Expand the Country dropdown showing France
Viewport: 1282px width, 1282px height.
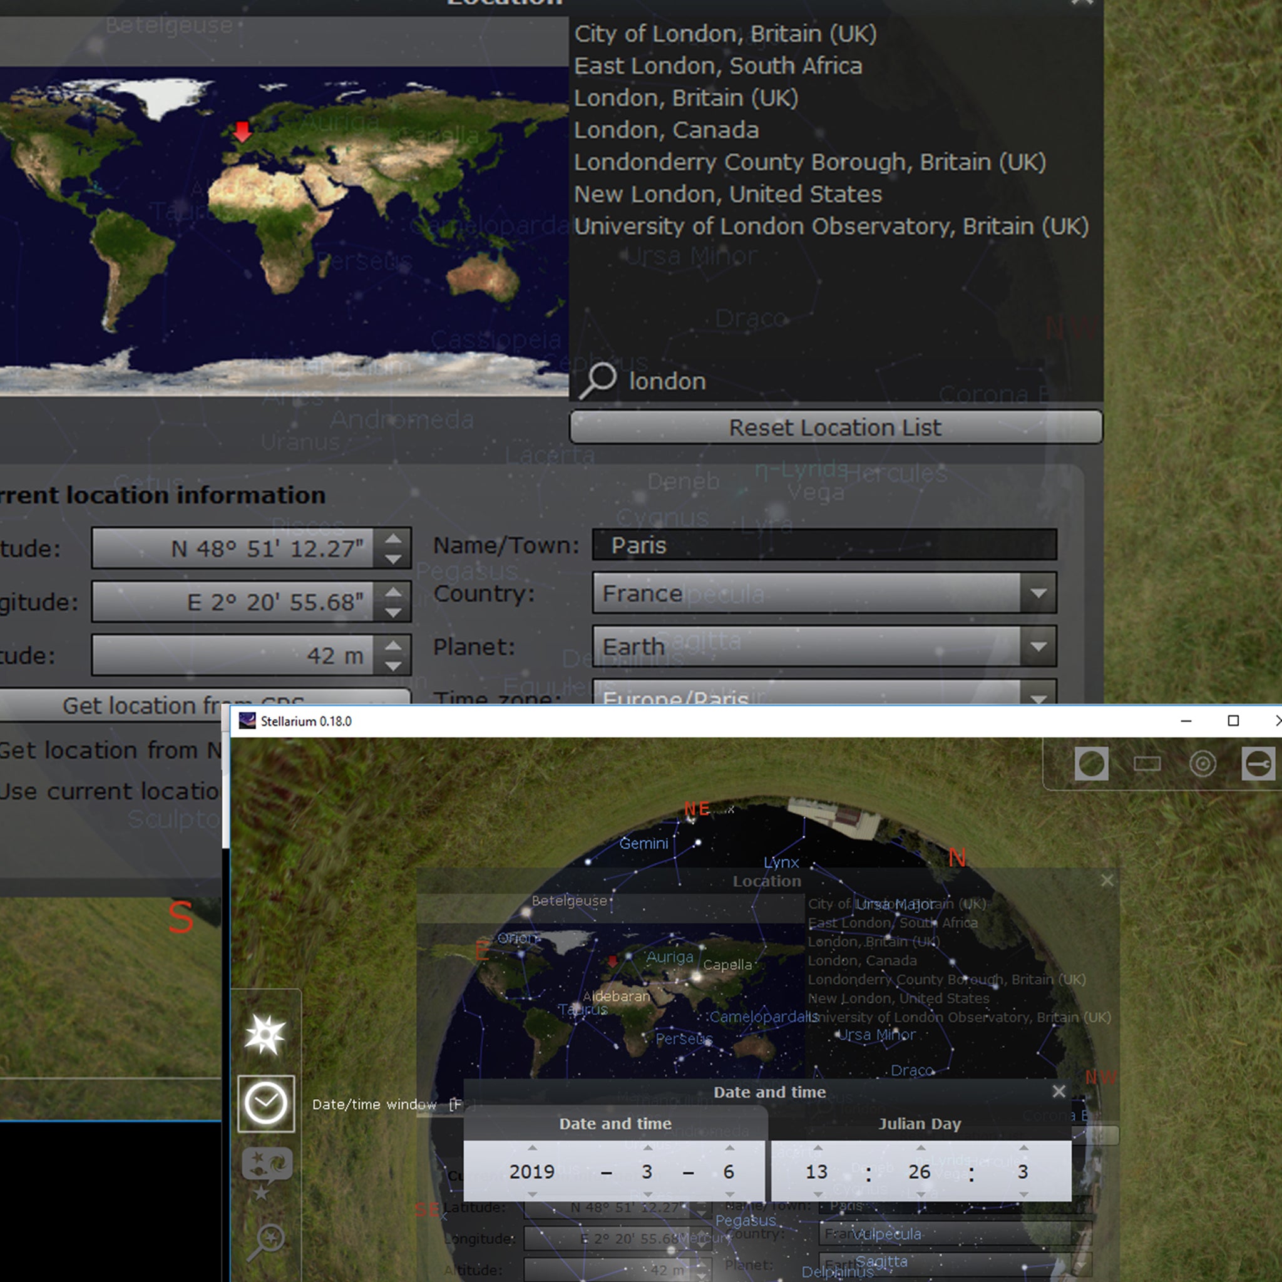pyautogui.click(x=1038, y=593)
